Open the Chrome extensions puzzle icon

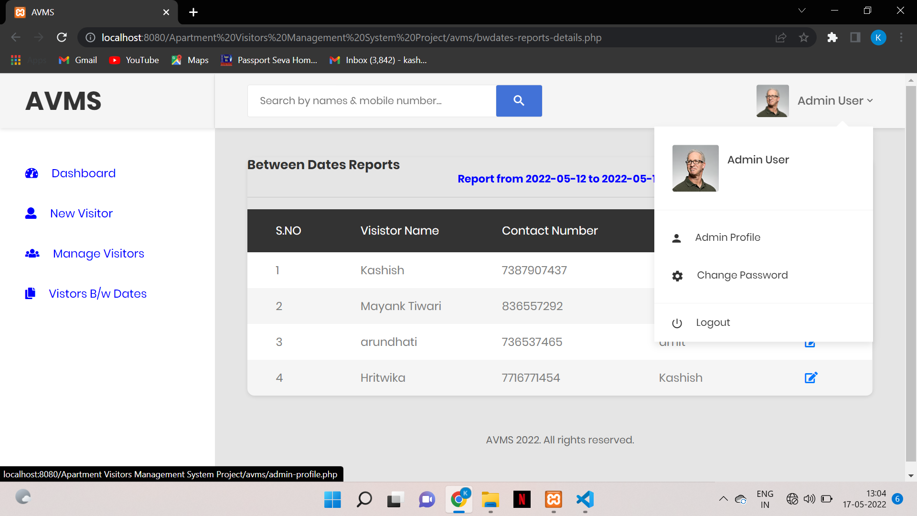tap(832, 37)
